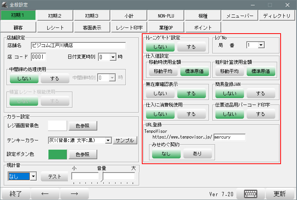The image size is (297, 200).
Task: Click the green 設定ボタン色 swatch
Action: 57,154
